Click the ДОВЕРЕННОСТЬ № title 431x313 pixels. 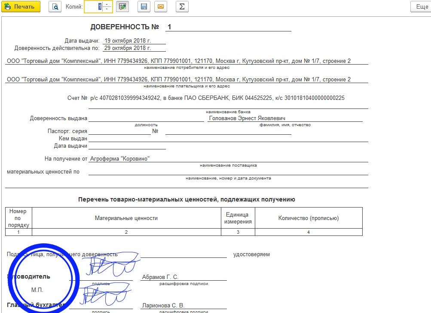(x=125, y=27)
